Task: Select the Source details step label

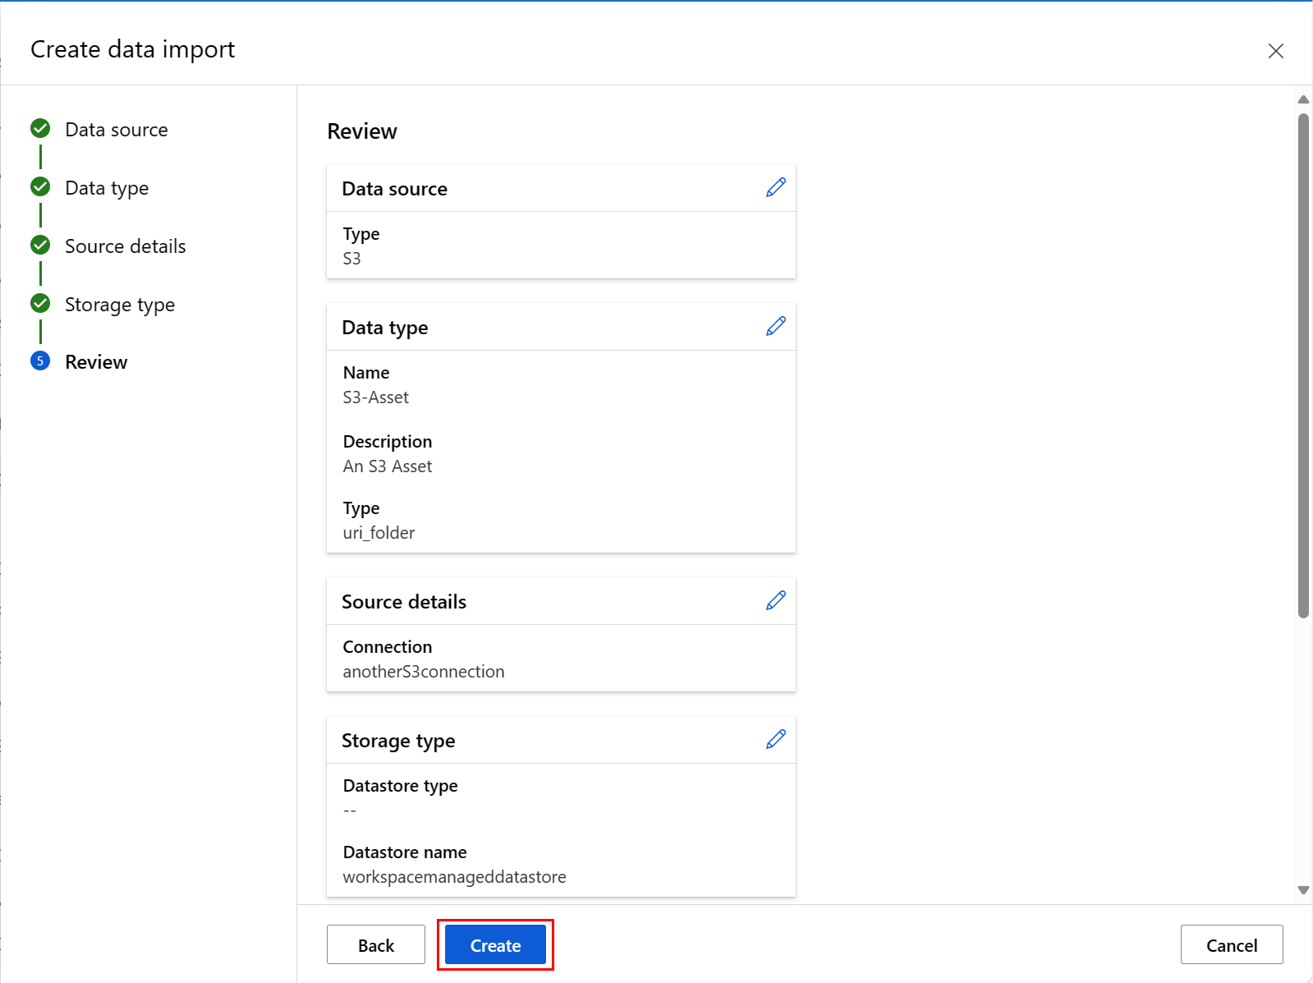Action: 125,246
